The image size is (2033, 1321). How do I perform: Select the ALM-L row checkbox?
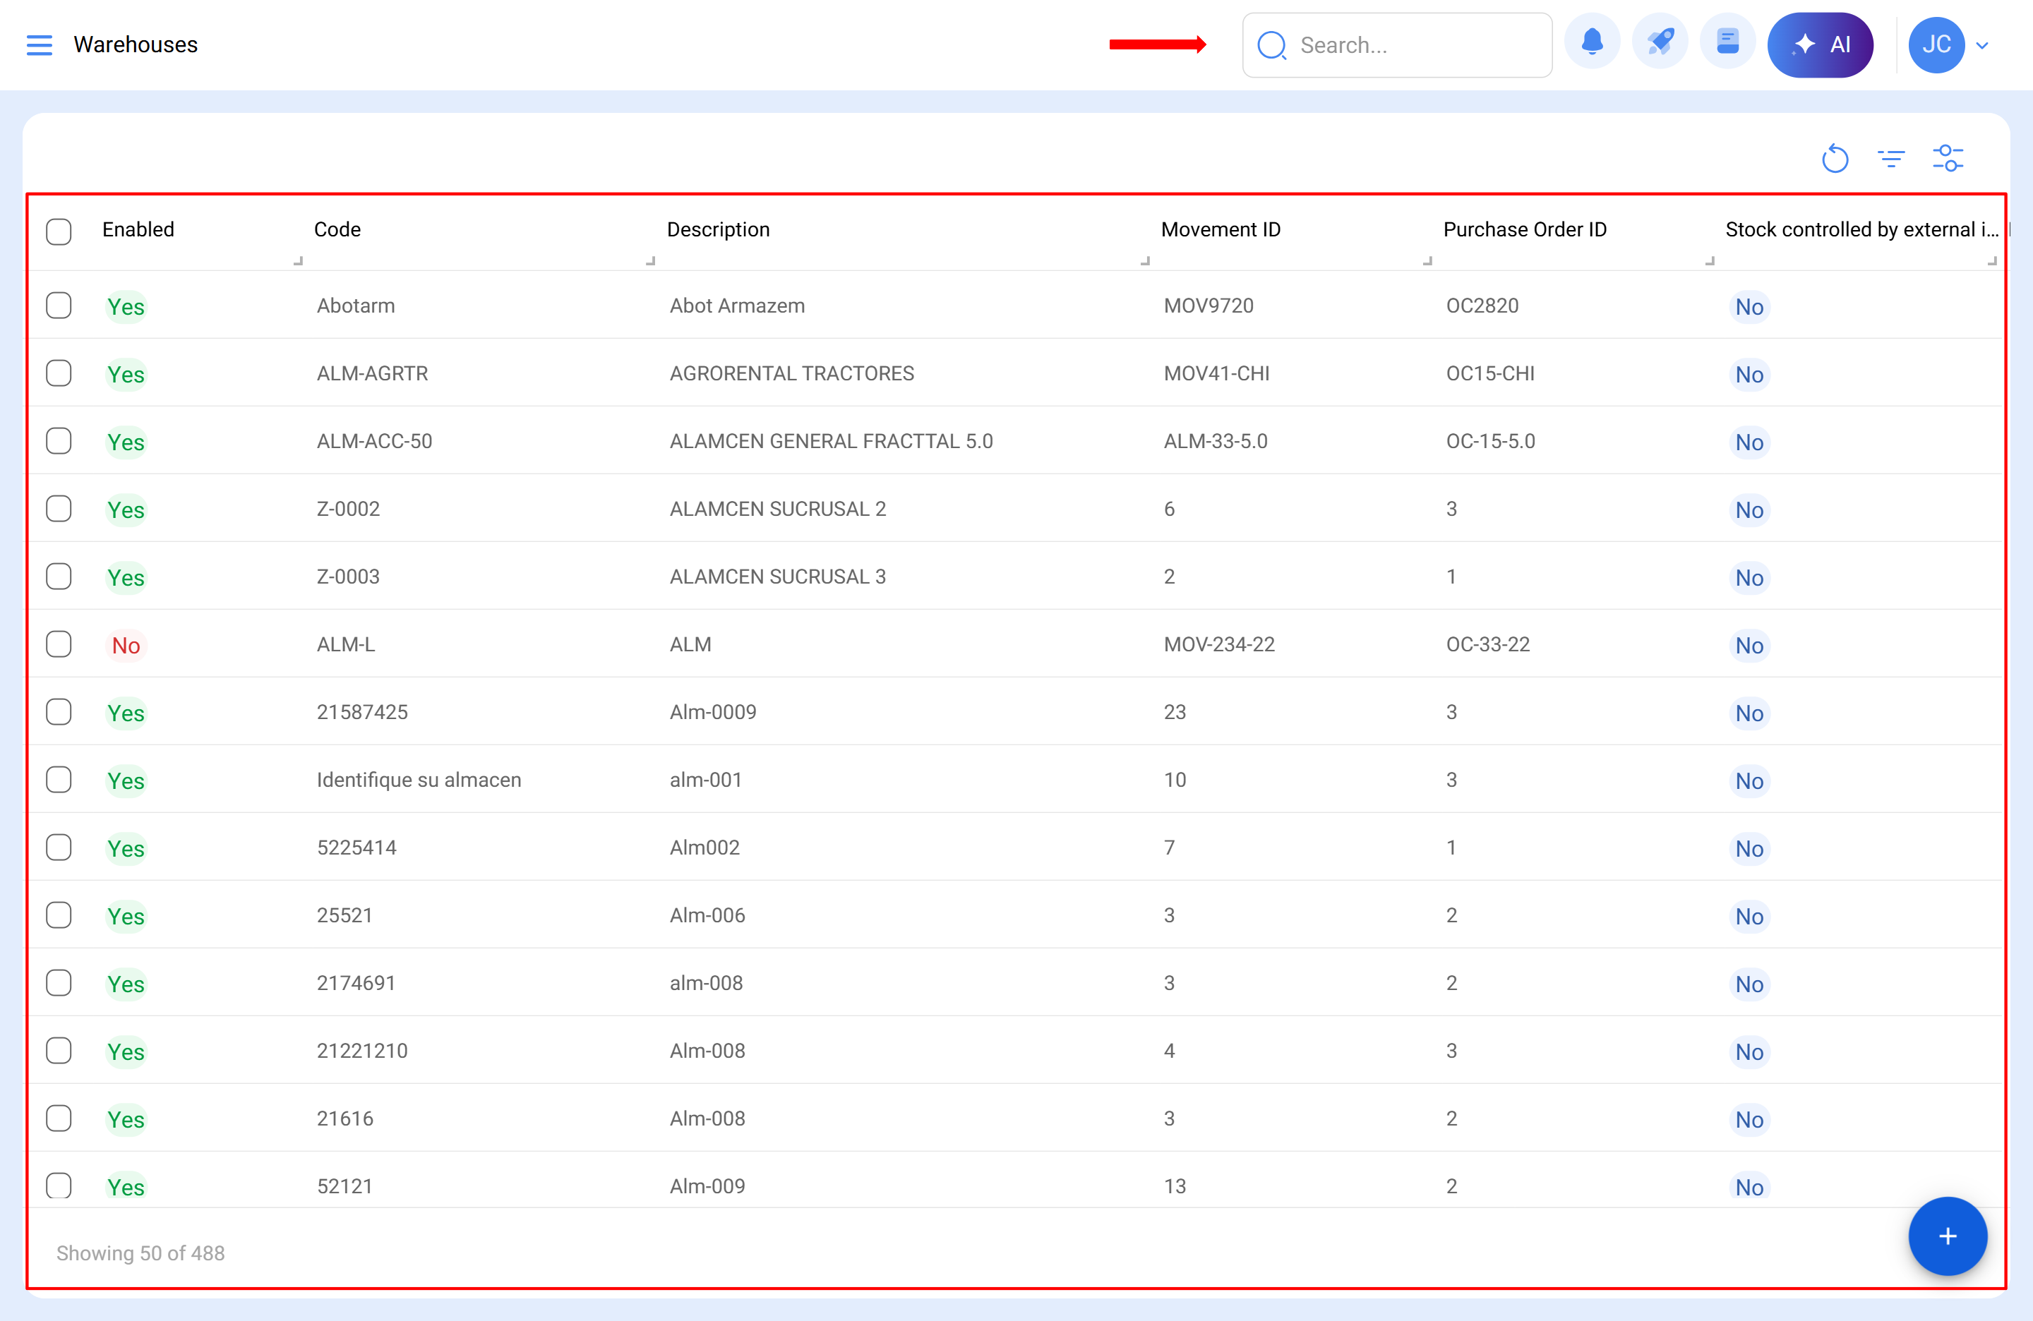(x=59, y=645)
